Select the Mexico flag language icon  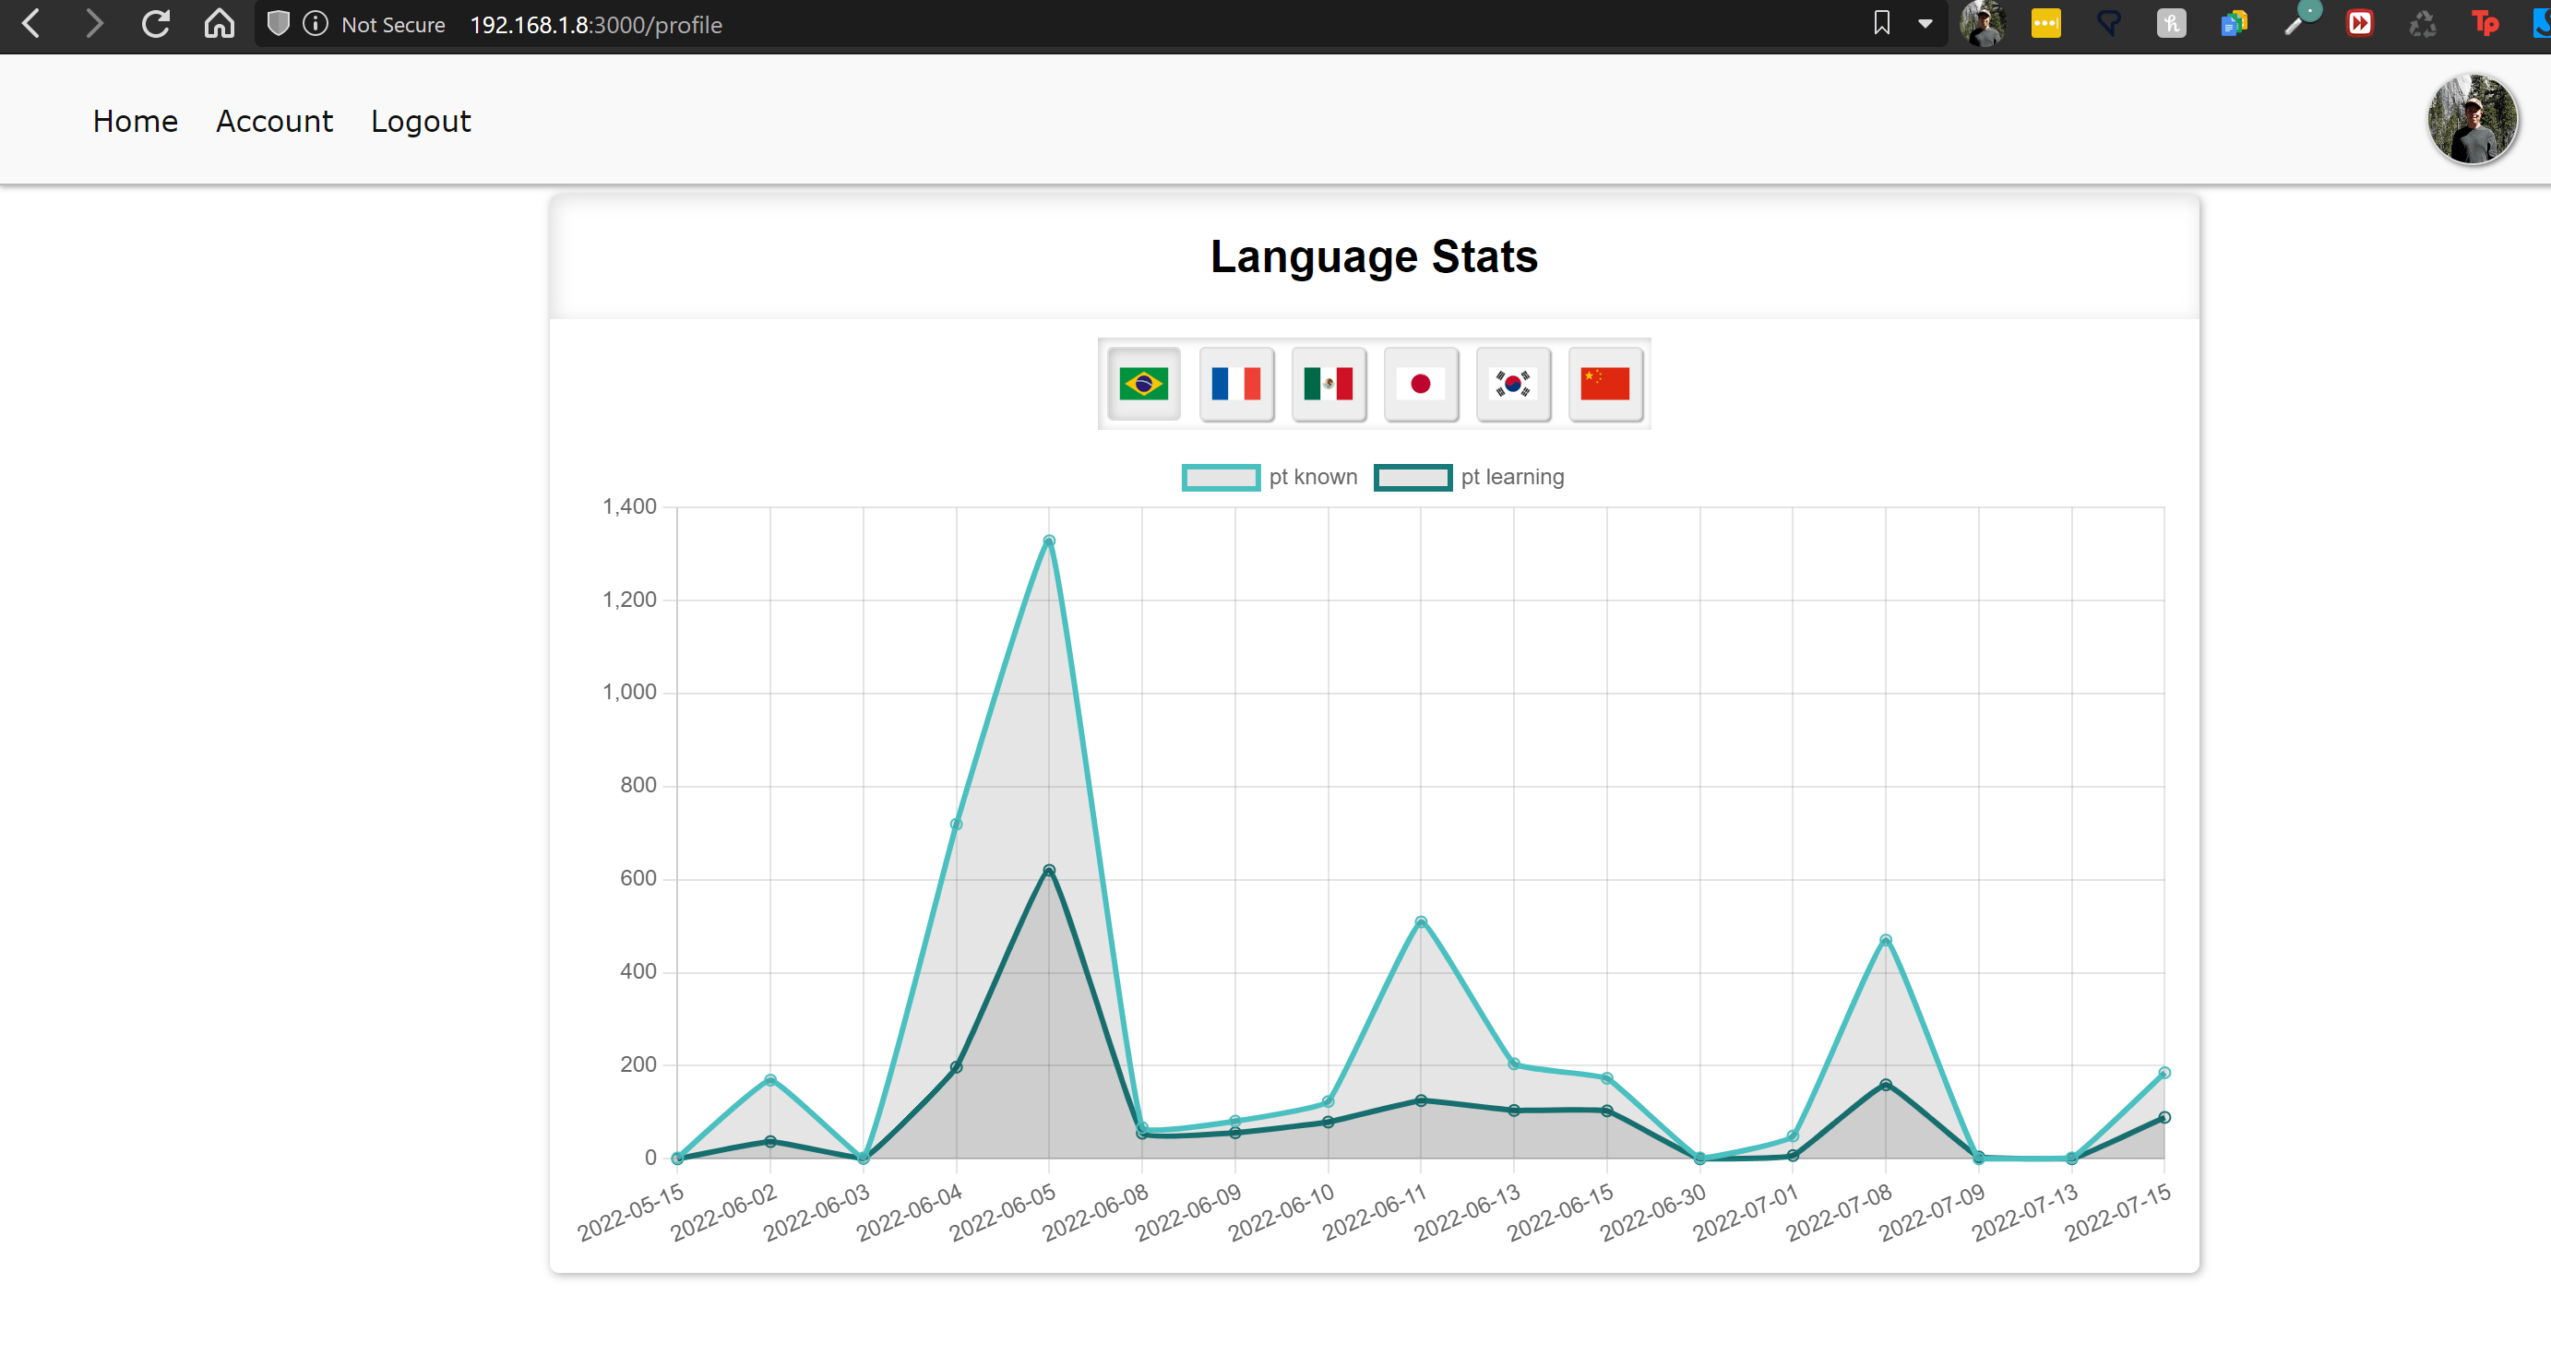pos(1329,384)
